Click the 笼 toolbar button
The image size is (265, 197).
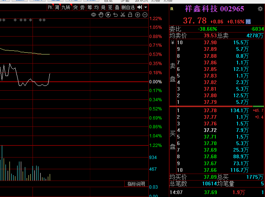tap(110, 7)
